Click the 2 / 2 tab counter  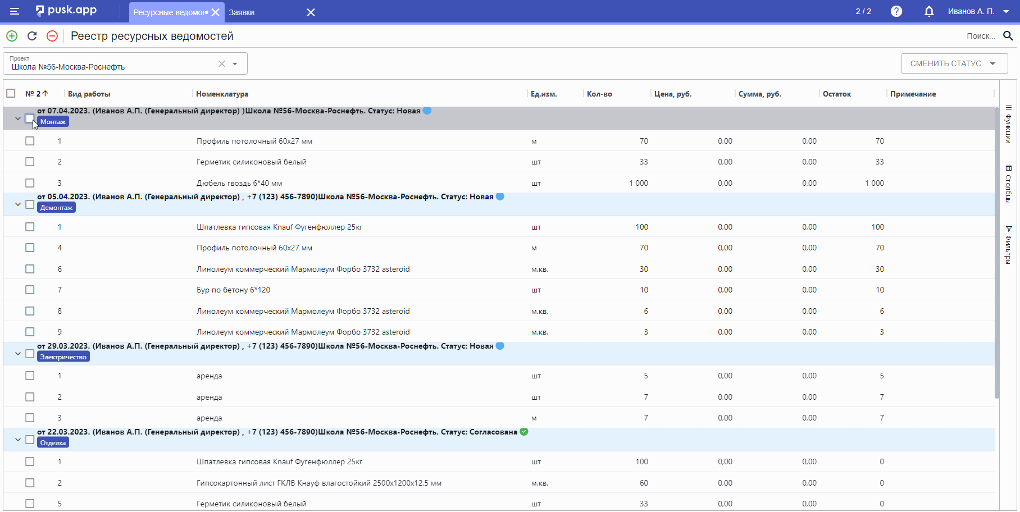point(863,11)
